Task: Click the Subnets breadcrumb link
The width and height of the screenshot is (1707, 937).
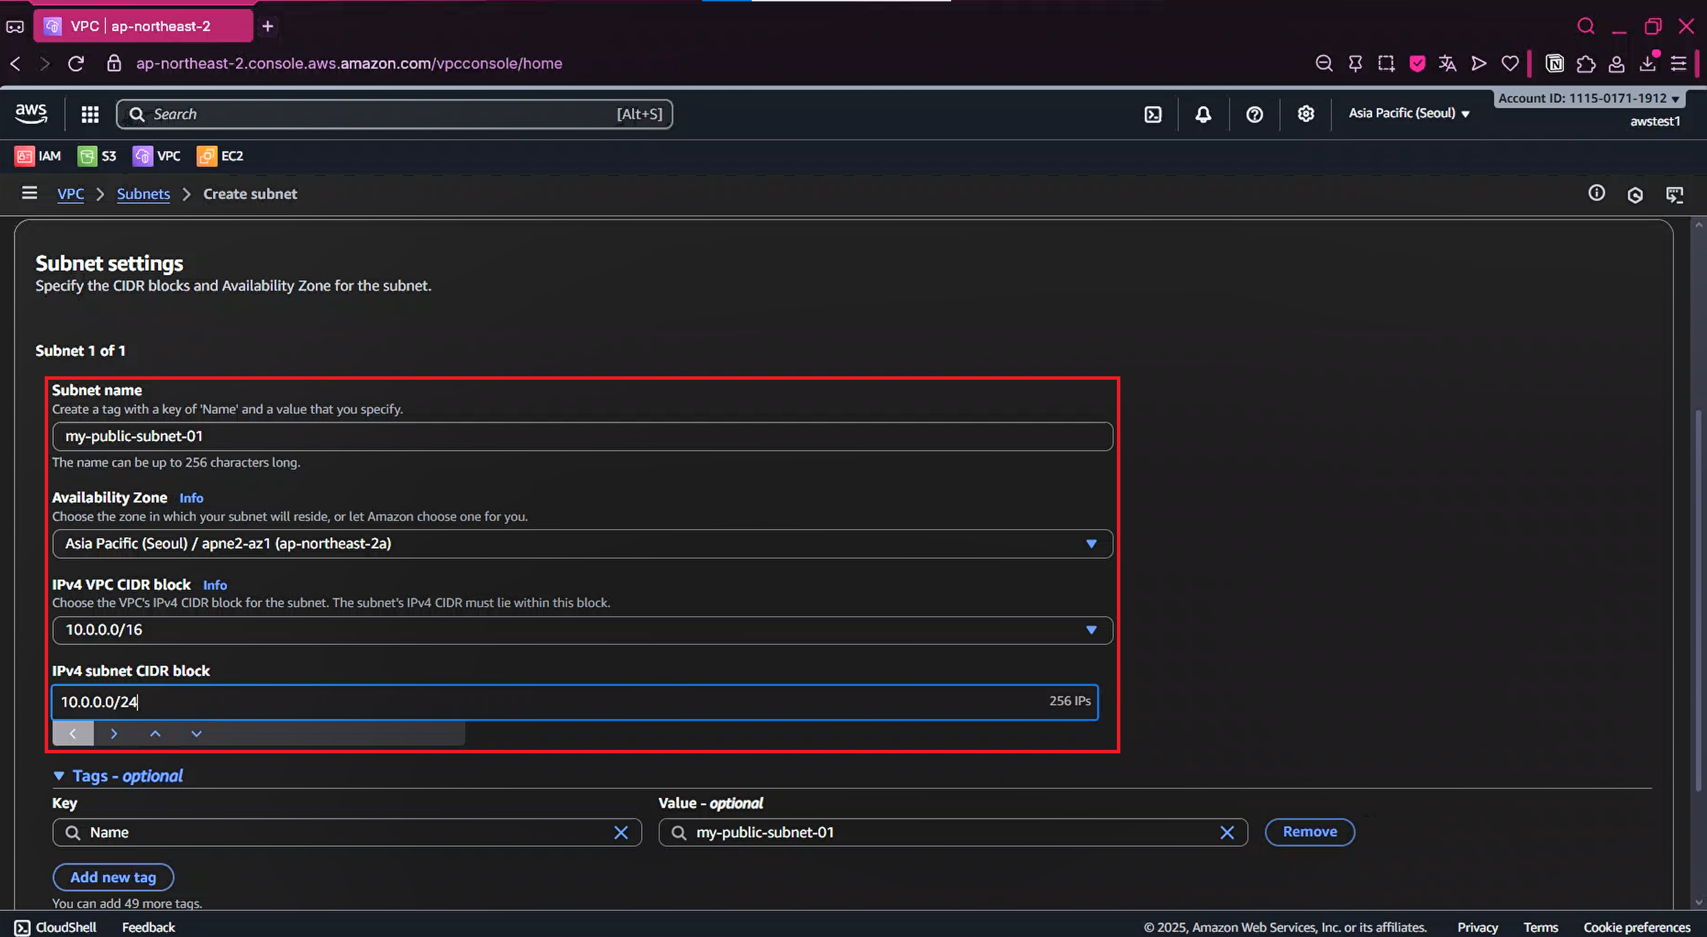Action: 143,194
